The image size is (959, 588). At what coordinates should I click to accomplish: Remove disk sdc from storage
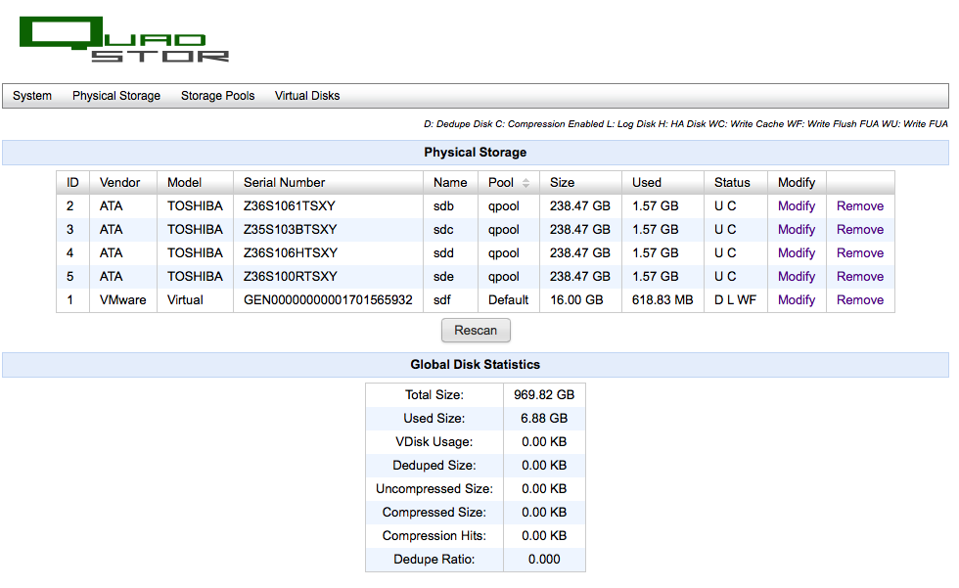tap(860, 230)
